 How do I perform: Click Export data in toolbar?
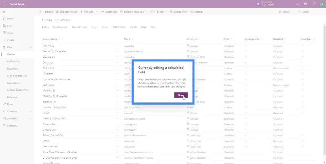pos(109,12)
